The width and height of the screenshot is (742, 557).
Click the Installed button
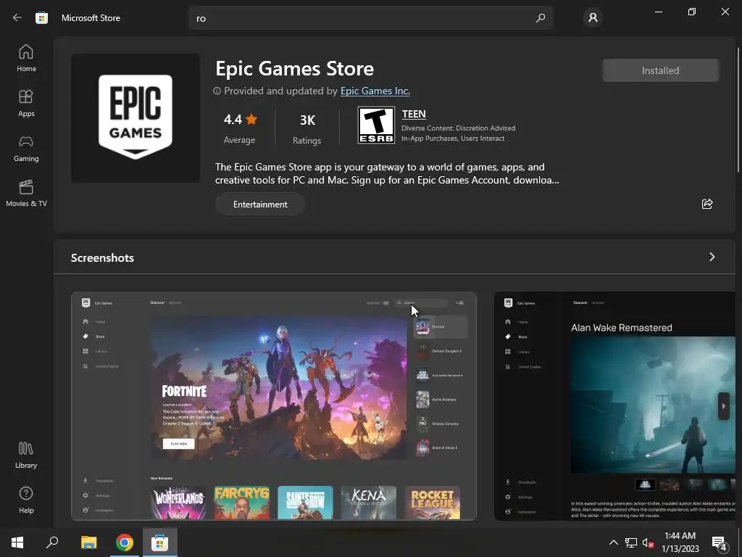click(660, 70)
